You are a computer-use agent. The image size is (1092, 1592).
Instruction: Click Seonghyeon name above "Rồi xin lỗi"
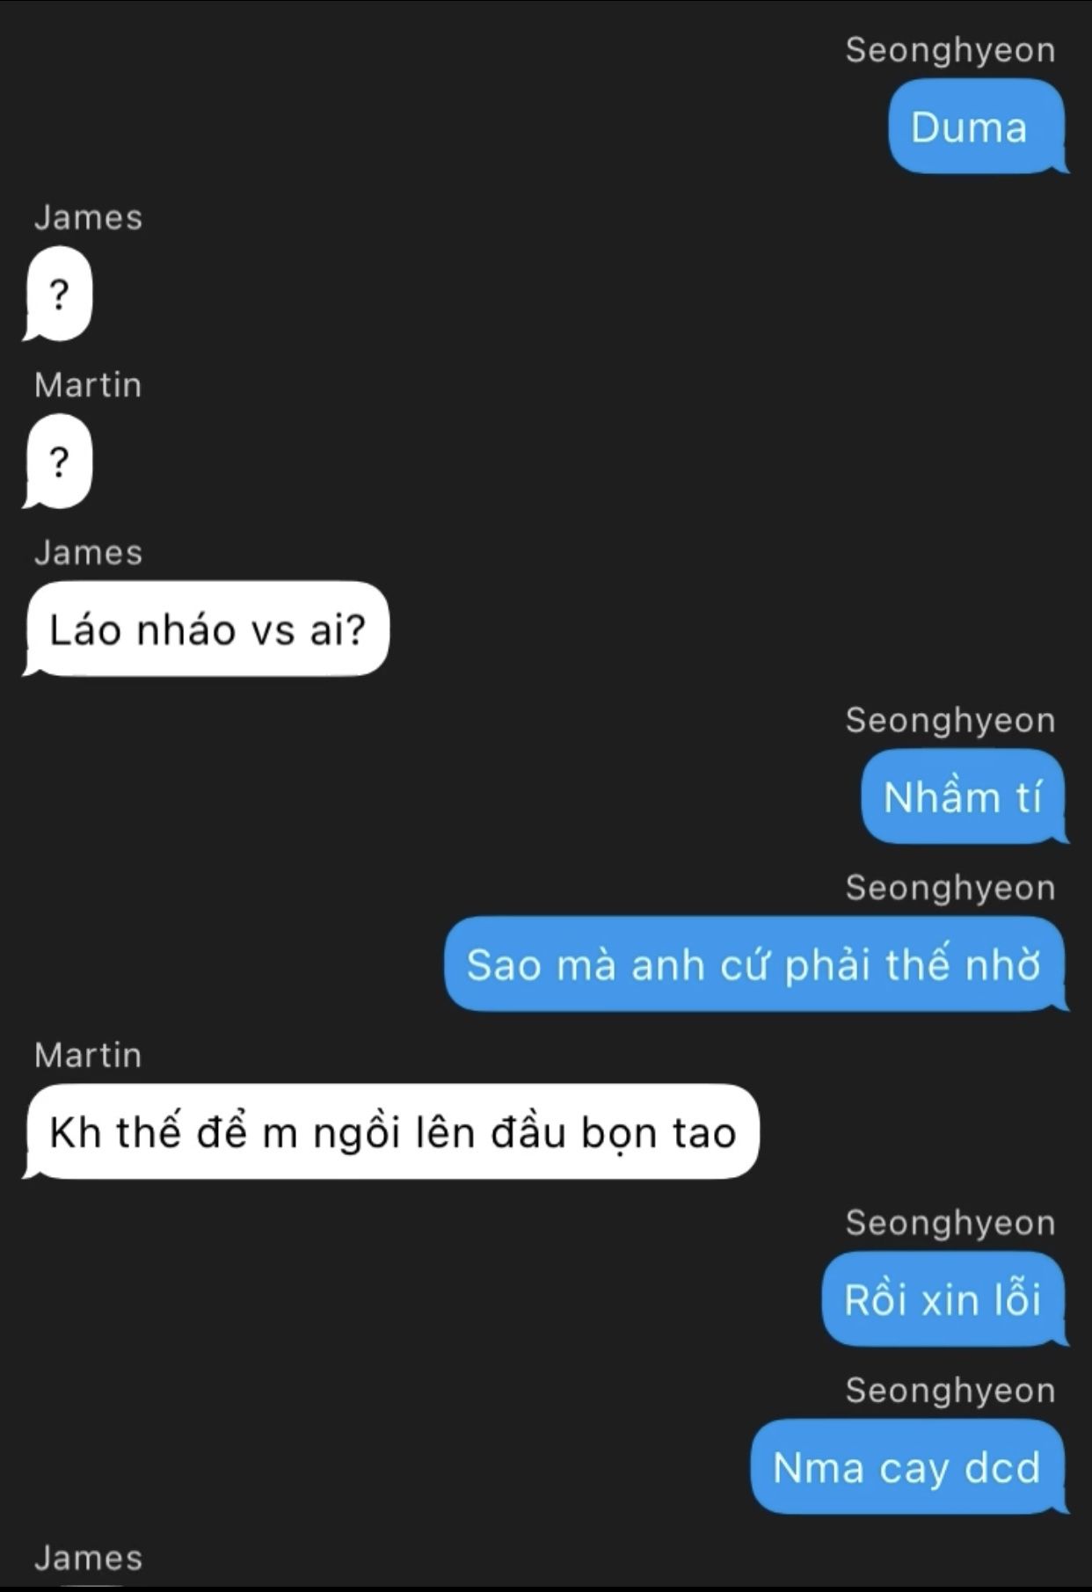[x=950, y=1223]
